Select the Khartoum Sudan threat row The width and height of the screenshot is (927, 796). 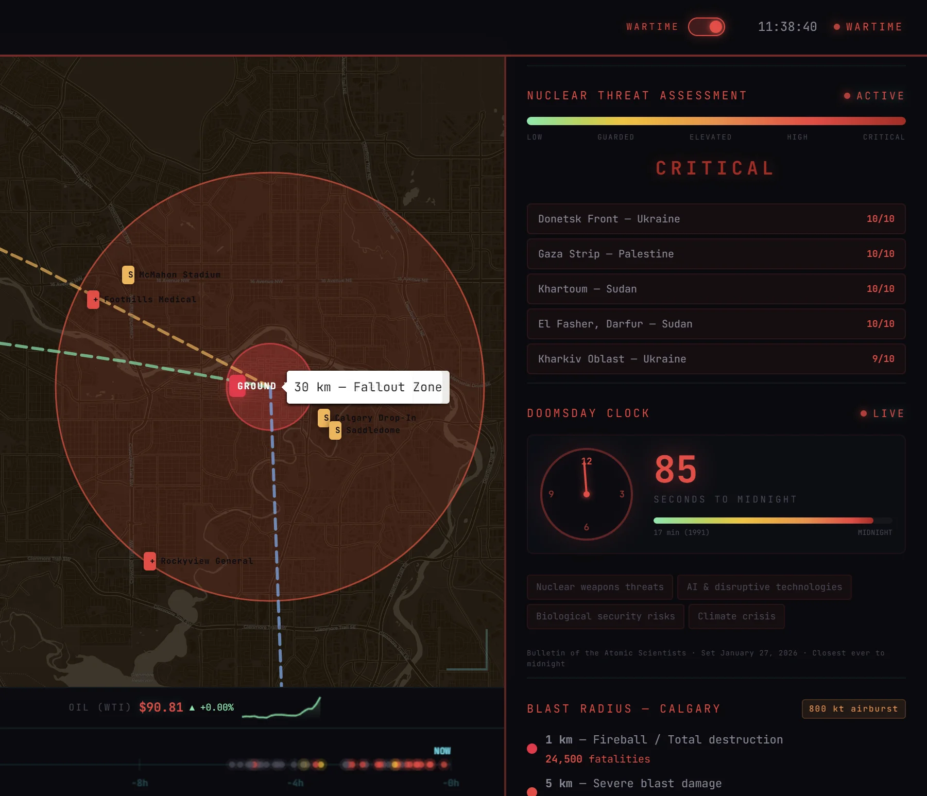[715, 289]
